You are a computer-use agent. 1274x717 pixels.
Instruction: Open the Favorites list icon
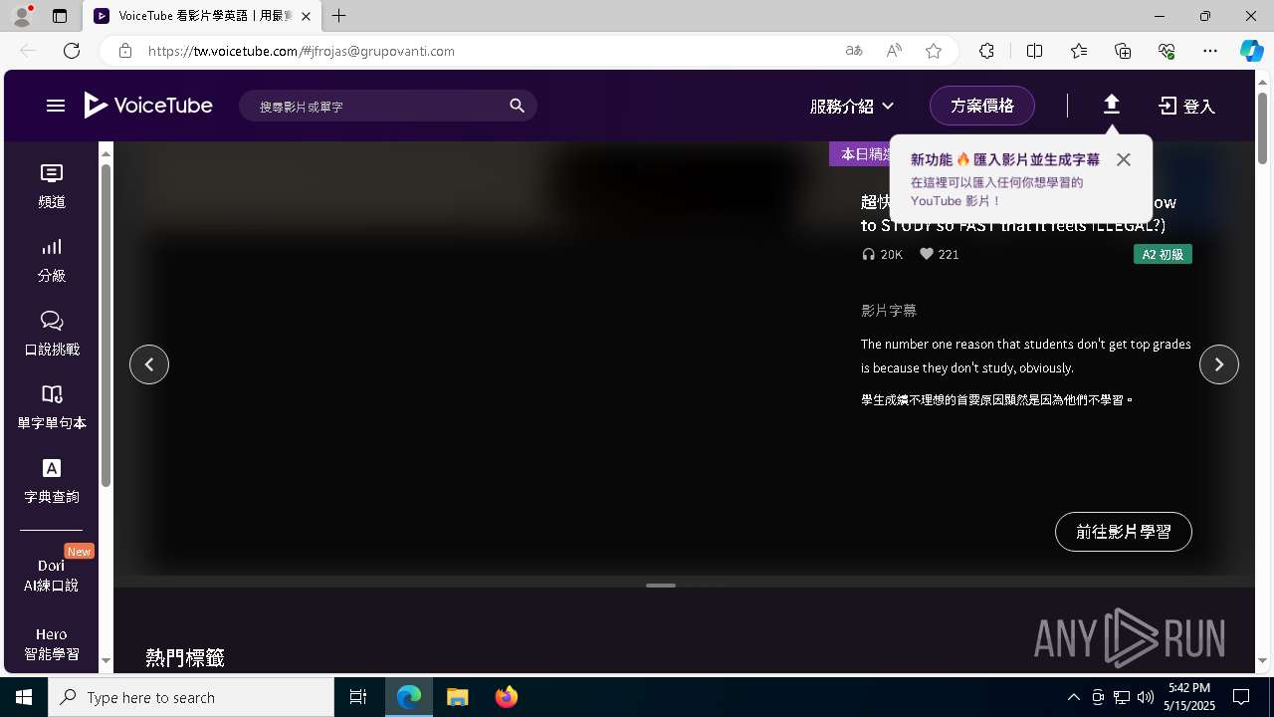(1079, 51)
